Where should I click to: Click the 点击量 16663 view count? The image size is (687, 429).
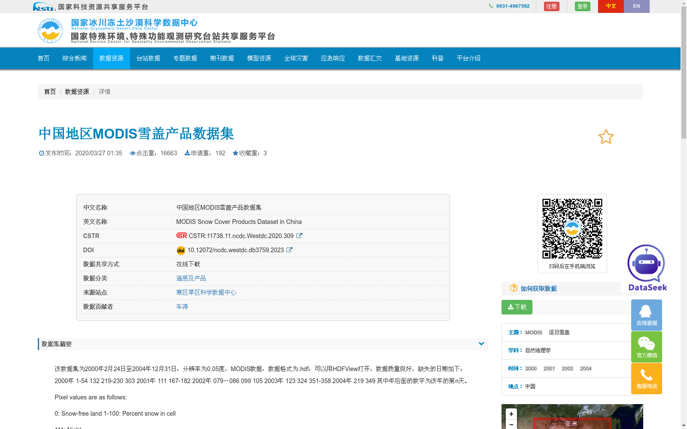pyautogui.click(x=153, y=153)
